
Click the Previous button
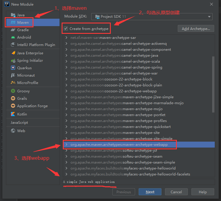tap(124, 192)
